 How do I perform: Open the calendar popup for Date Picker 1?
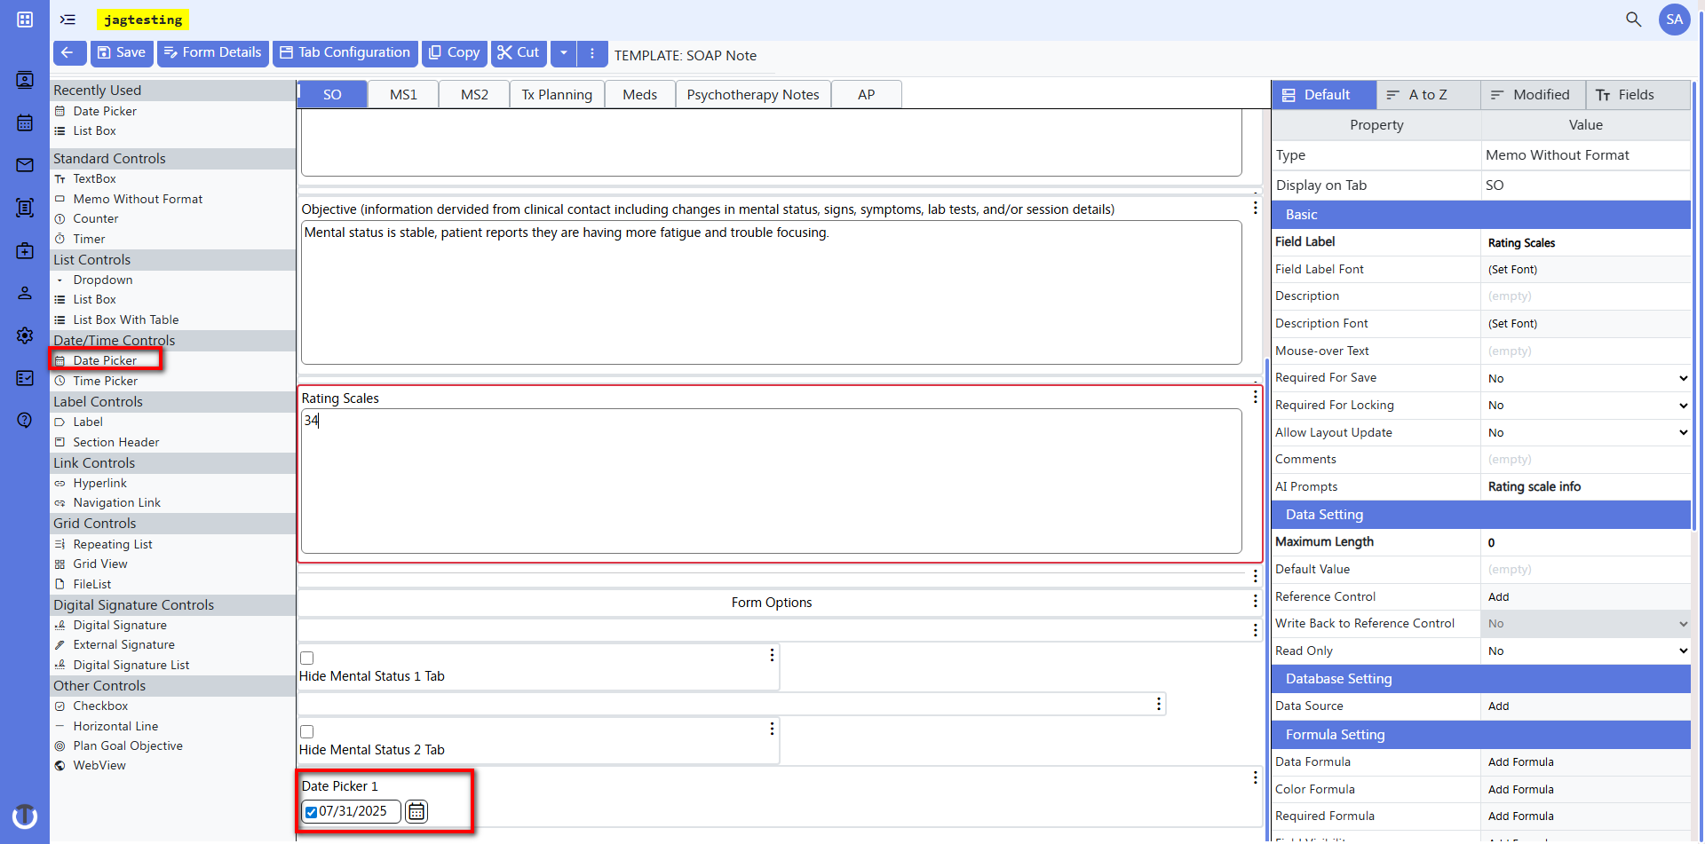click(x=416, y=811)
